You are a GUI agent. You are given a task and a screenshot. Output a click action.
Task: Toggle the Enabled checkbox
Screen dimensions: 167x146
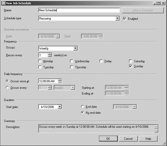click(x=124, y=19)
